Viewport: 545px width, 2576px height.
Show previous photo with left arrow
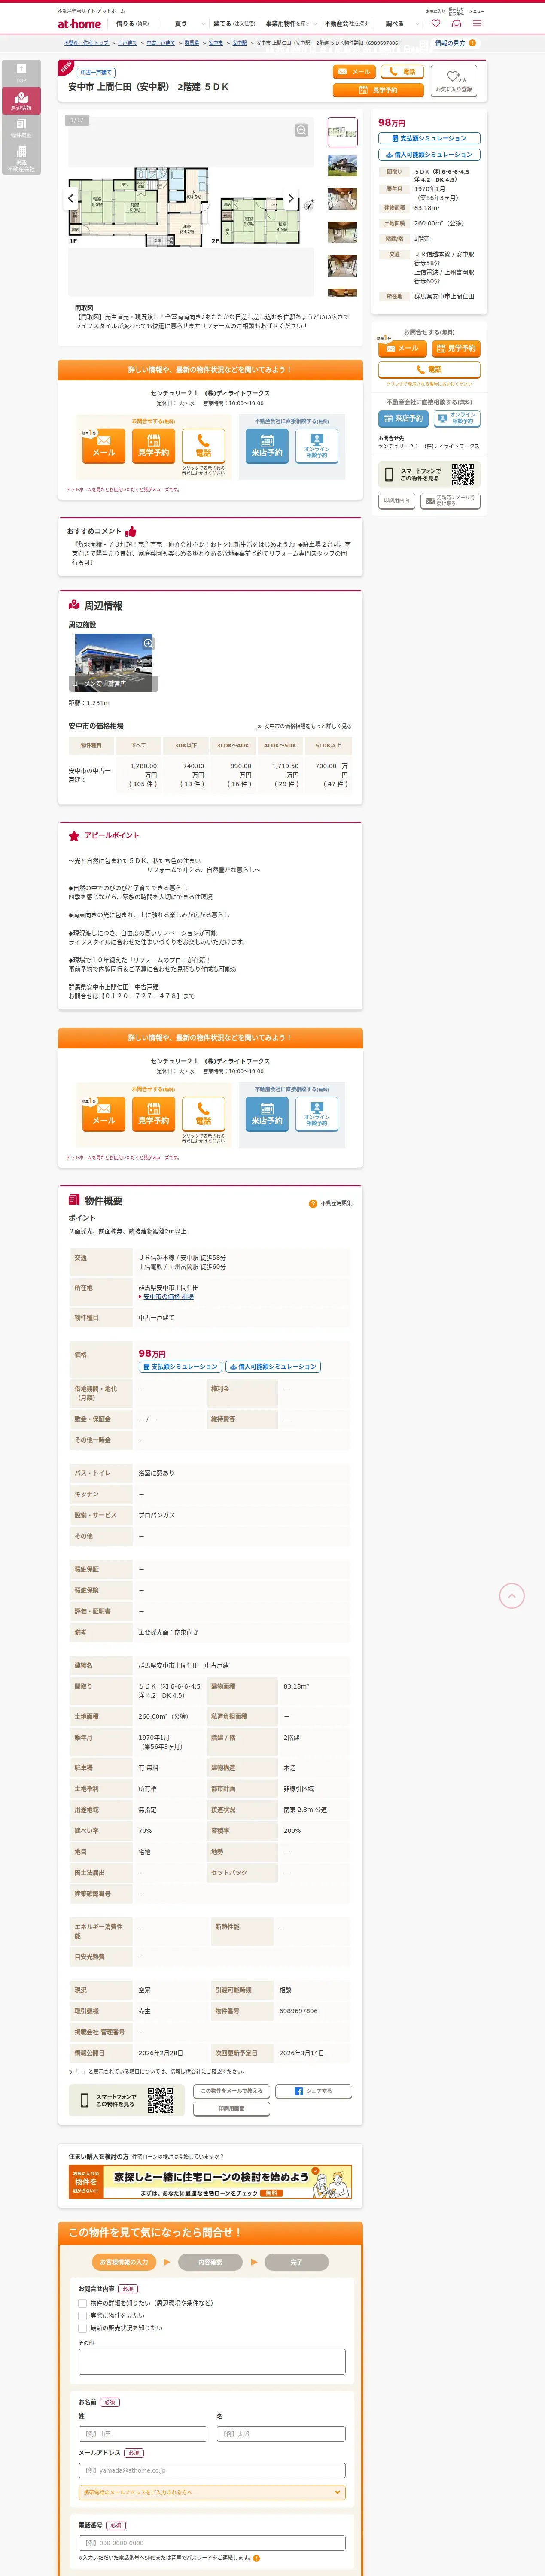click(x=70, y=198)
